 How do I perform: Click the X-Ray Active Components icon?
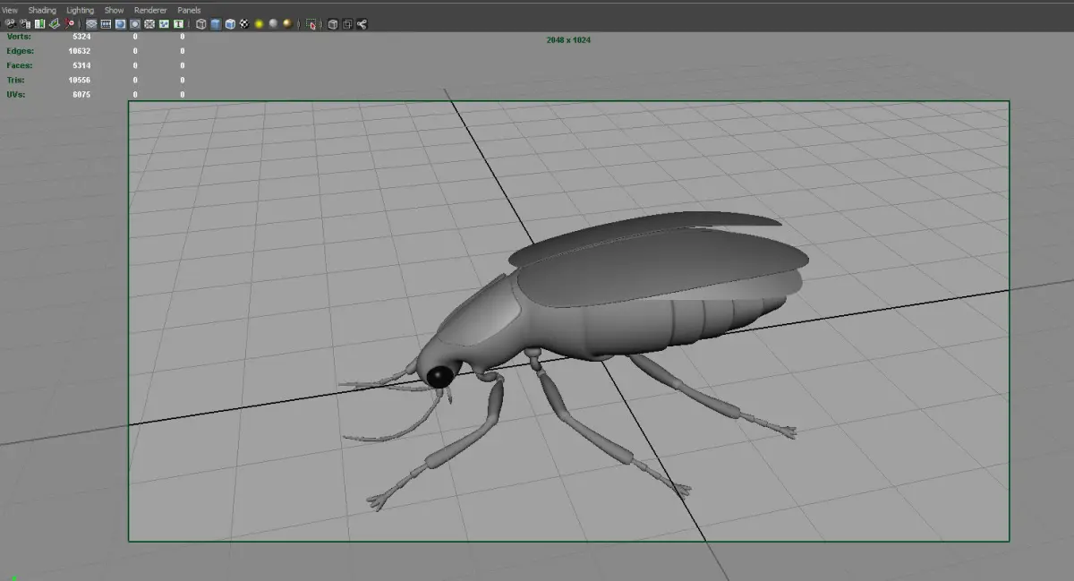tap(347, 24)
